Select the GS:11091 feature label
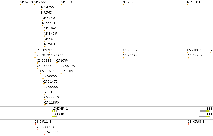 click(68, 71)
